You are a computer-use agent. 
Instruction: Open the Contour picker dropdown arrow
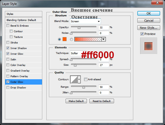[79, 79]
